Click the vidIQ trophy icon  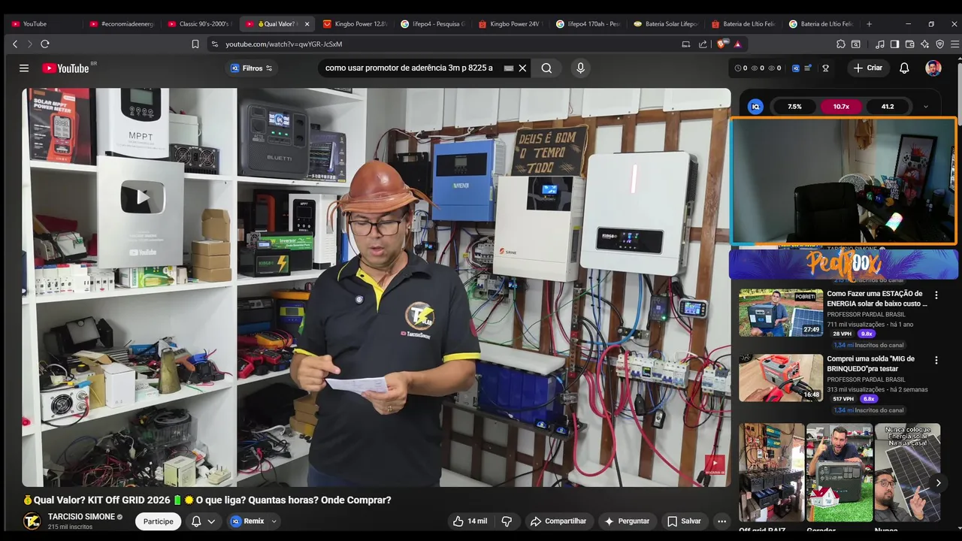[x=825, y=68]
